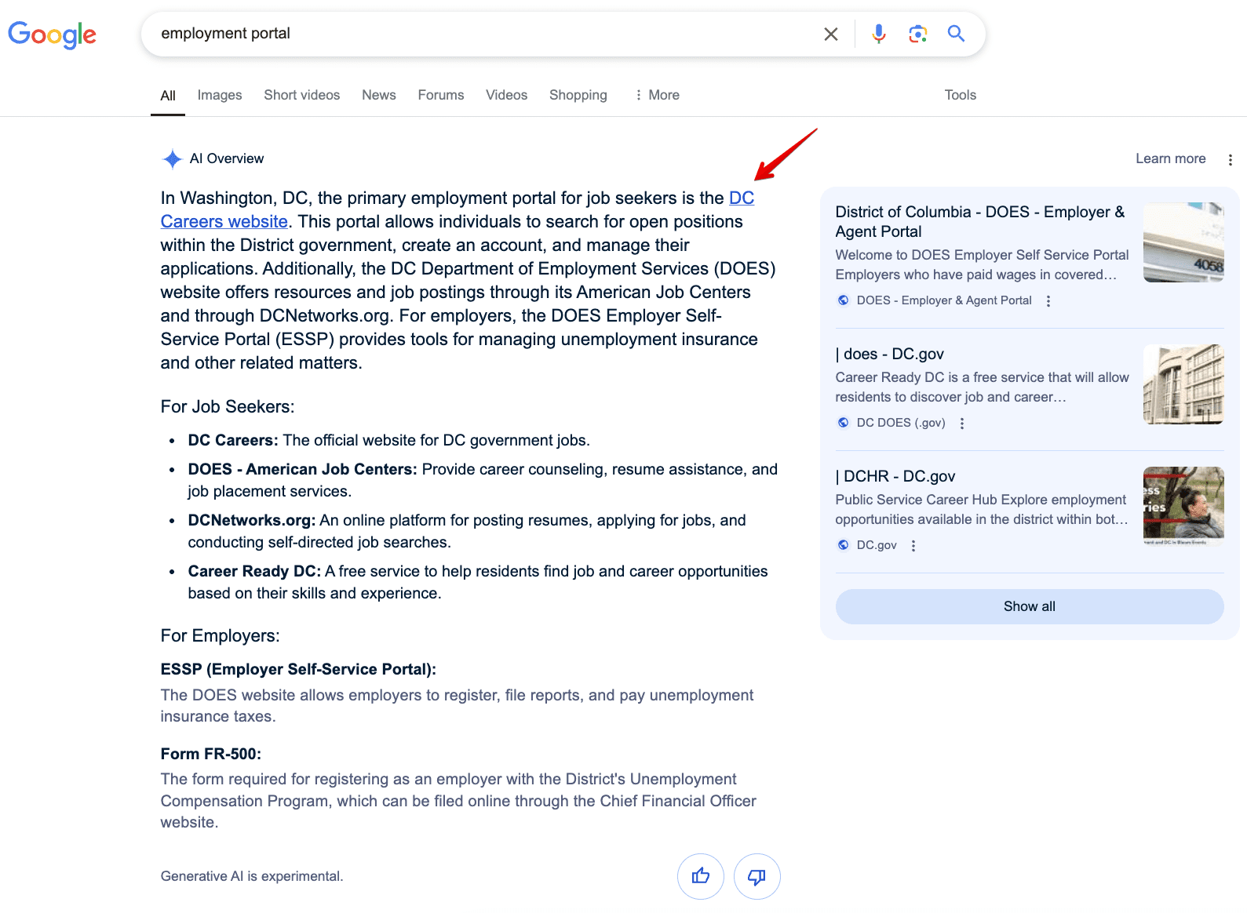Click the building thumbnail for does - DC.gov
The width and height of the screenshot is (1247, 913).
click(x=1183, y=384)
